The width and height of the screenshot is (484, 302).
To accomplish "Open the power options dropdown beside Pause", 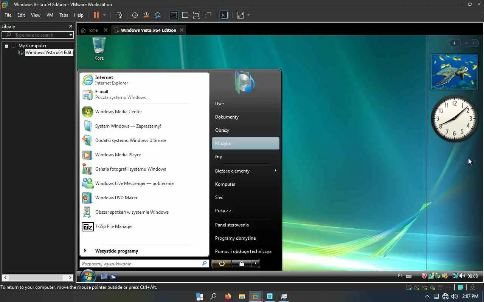I will coord(104,15).
